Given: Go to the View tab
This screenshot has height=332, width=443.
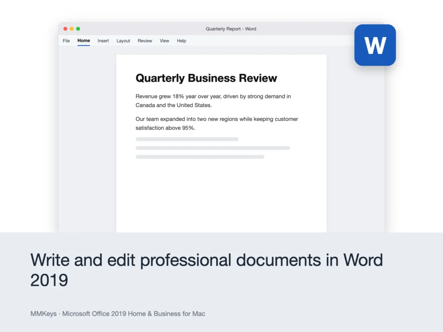Looking at the screenshot, I should 164,41.
